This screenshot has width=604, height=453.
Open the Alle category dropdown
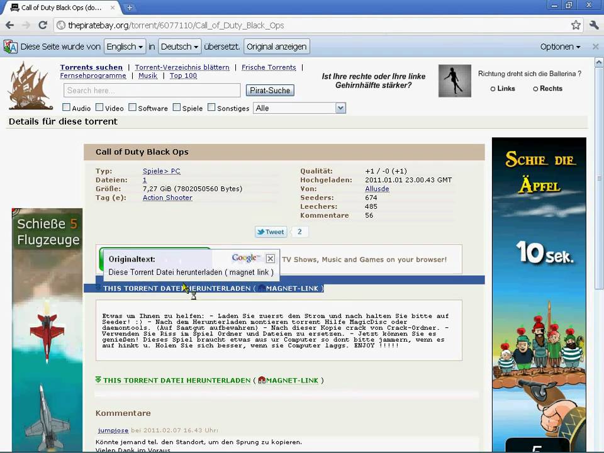tap(299, 108)
